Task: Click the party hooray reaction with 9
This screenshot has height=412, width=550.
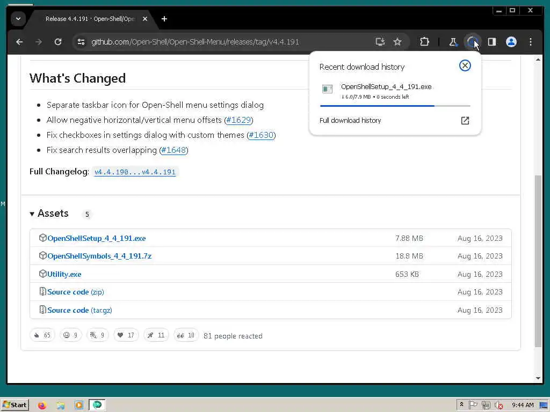Action: [98, 335]
